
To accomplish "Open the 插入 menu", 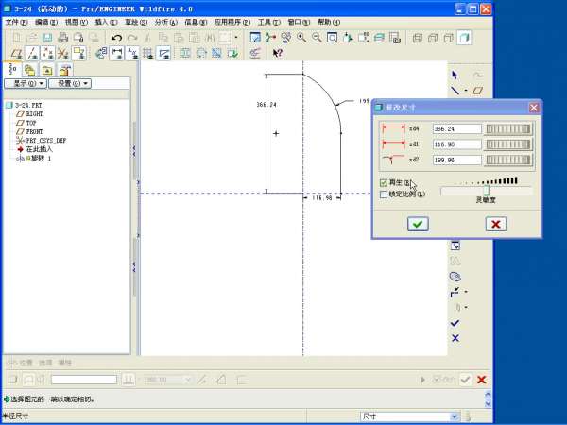I will [x=106, y=22].
